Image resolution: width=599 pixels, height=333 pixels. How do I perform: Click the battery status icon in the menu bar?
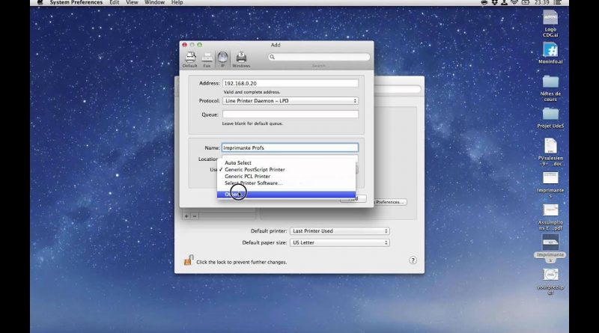526,2
